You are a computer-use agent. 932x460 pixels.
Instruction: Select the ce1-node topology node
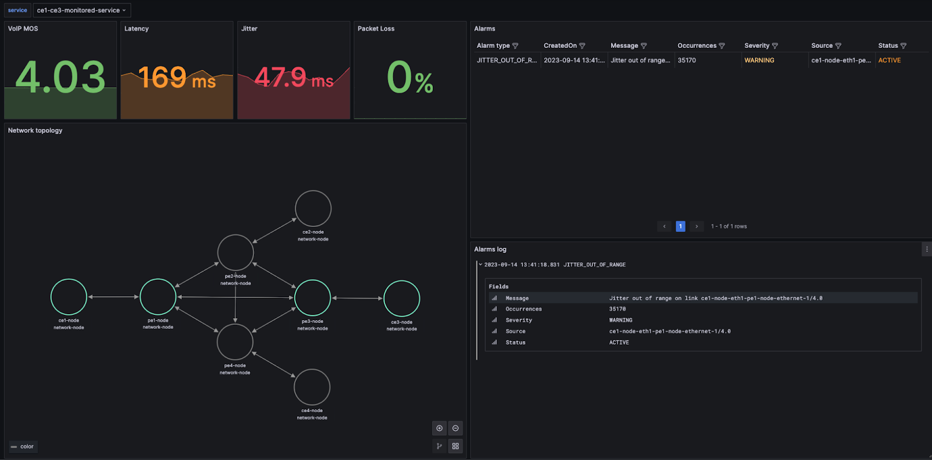tap(69, 297)
